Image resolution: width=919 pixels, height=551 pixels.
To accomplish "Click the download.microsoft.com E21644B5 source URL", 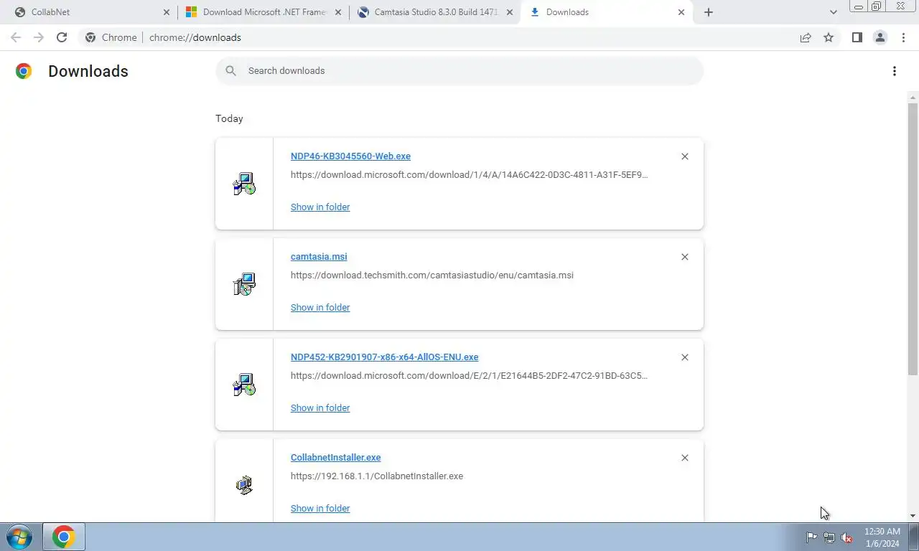I will point(469,375).
